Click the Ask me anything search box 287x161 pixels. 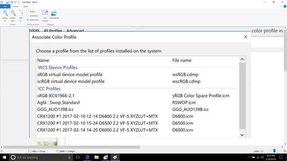click(41, 157)
